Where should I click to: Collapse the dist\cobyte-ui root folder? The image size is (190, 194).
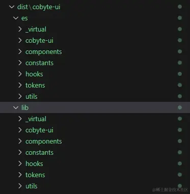(12, 7)
